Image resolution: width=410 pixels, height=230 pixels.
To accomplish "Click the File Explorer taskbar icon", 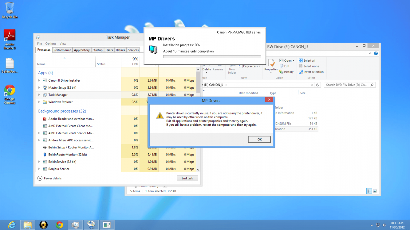I will pyautogui.click(x=28, y=225).
